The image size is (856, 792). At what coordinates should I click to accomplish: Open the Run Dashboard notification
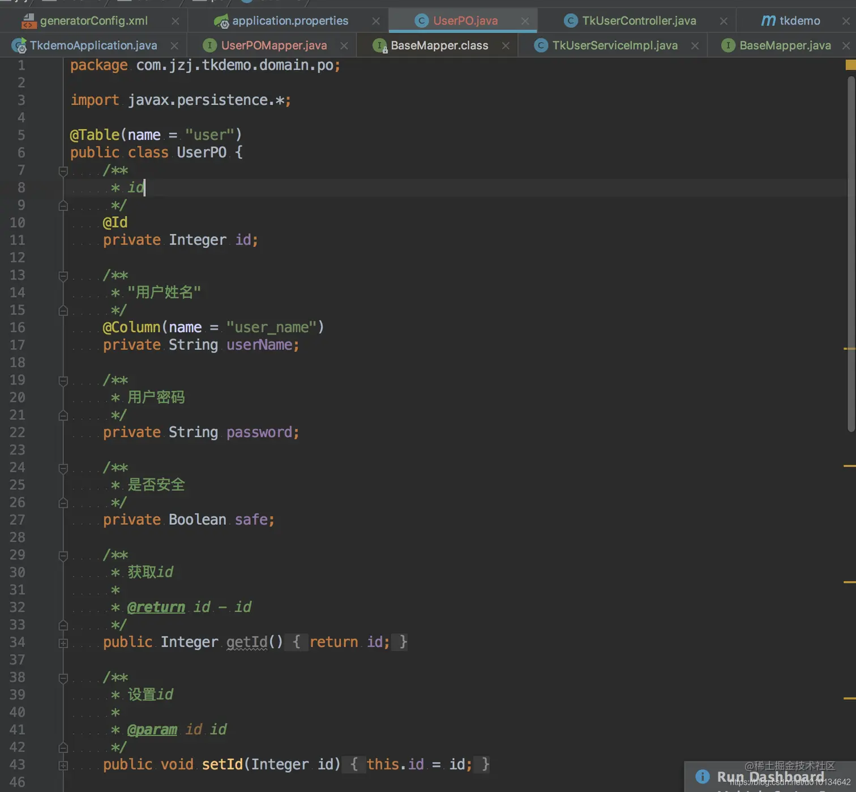771,777
